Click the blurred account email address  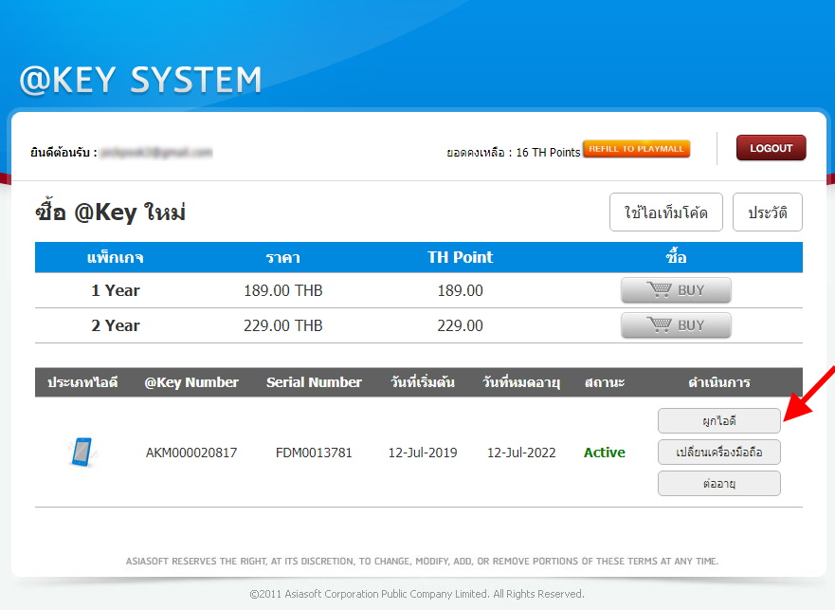[x=156, y=152]
